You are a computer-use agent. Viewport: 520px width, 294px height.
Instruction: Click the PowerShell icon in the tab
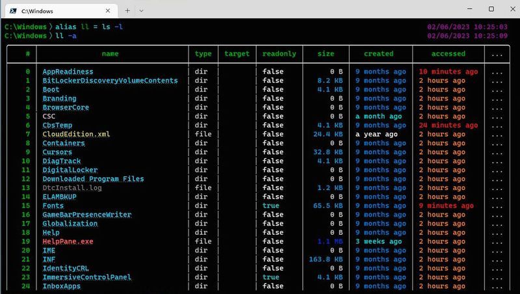(13, 11)
